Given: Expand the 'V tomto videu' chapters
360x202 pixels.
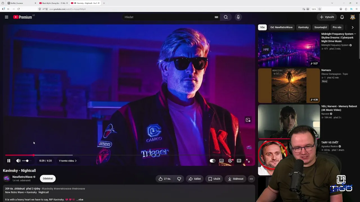Looking at the screenshot, I should click(x=68, y=161).
